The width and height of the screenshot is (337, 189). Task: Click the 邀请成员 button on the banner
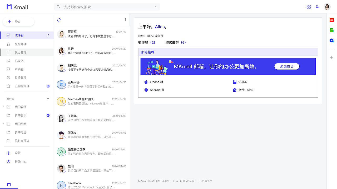coord(287,66)
